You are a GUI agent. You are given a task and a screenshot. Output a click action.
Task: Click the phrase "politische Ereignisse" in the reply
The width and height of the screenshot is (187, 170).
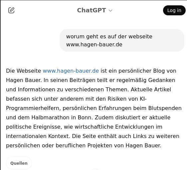(34, 127)
